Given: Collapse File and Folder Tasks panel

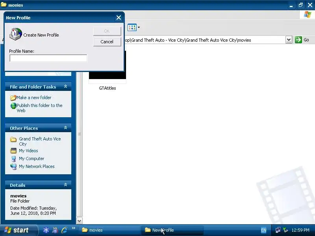Looking at the screenshot, I should click(x=65, y=87).
